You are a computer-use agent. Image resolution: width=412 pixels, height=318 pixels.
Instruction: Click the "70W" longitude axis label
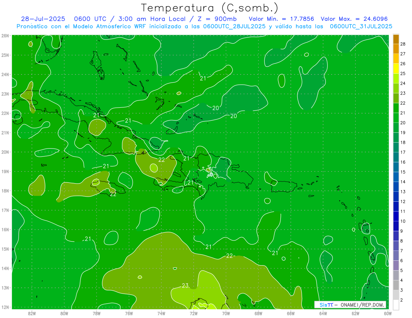tap(226, 313)
